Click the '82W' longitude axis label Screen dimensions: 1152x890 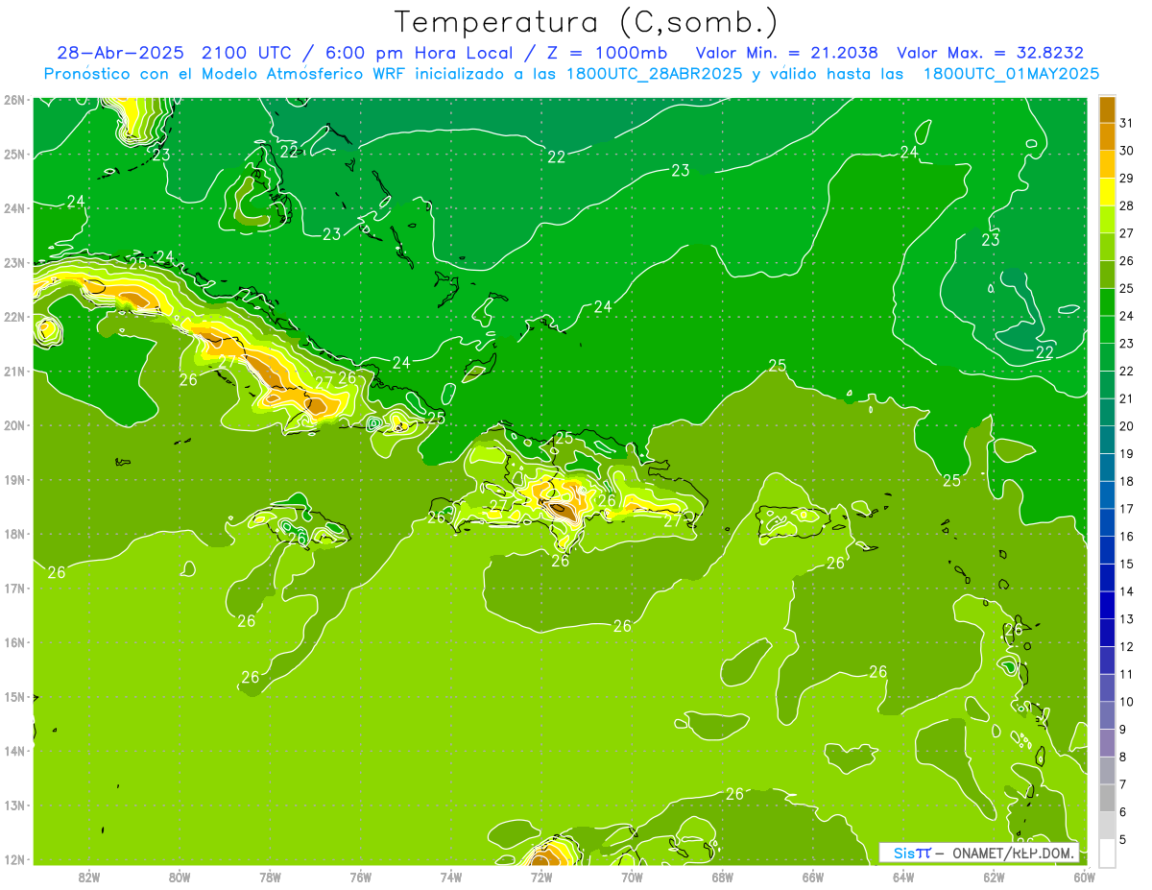coord(88,877)
